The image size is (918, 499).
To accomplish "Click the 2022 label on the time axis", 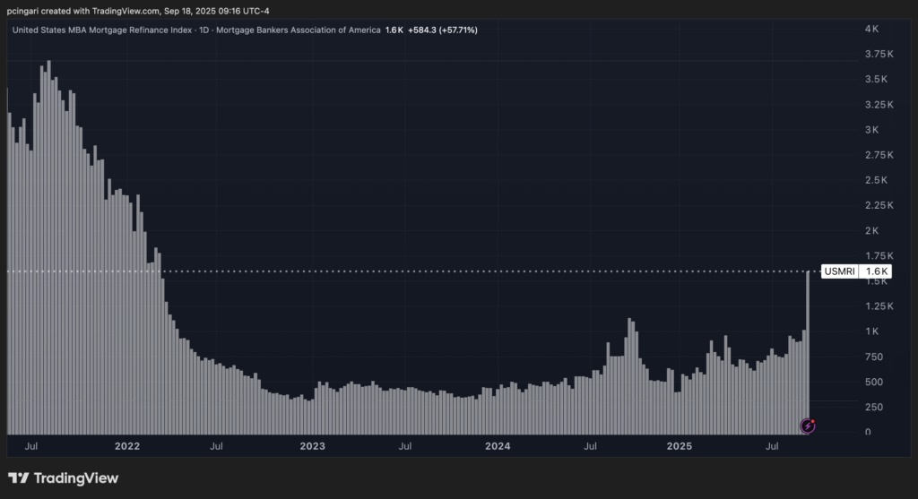I will [127, 445].
